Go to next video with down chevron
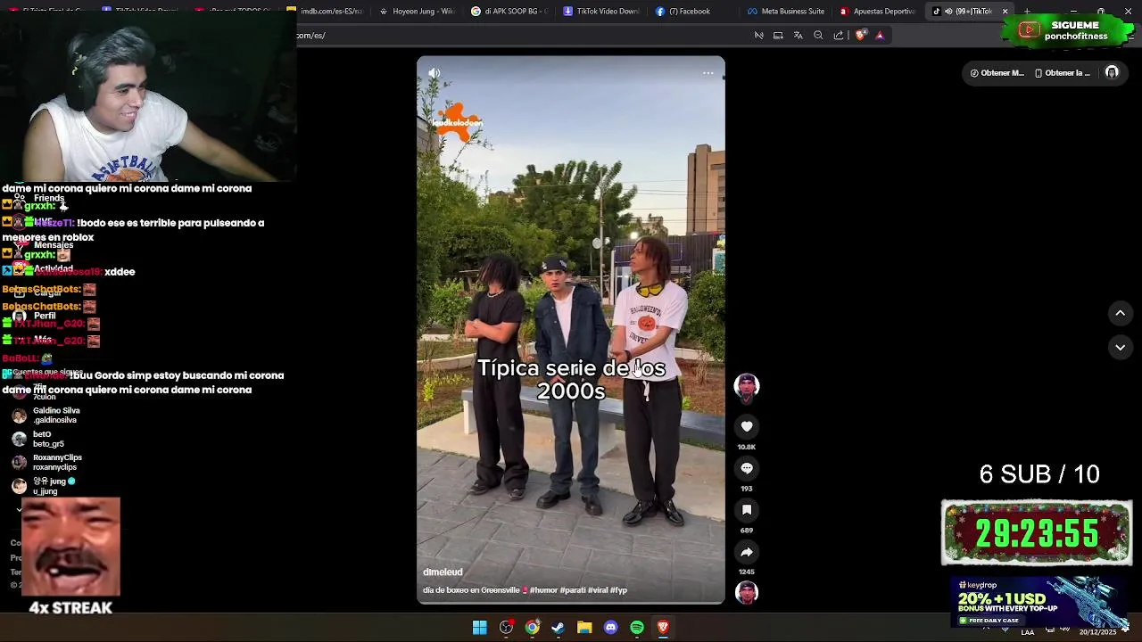Screen dimensions: 1142x642 coord(1121,348)
